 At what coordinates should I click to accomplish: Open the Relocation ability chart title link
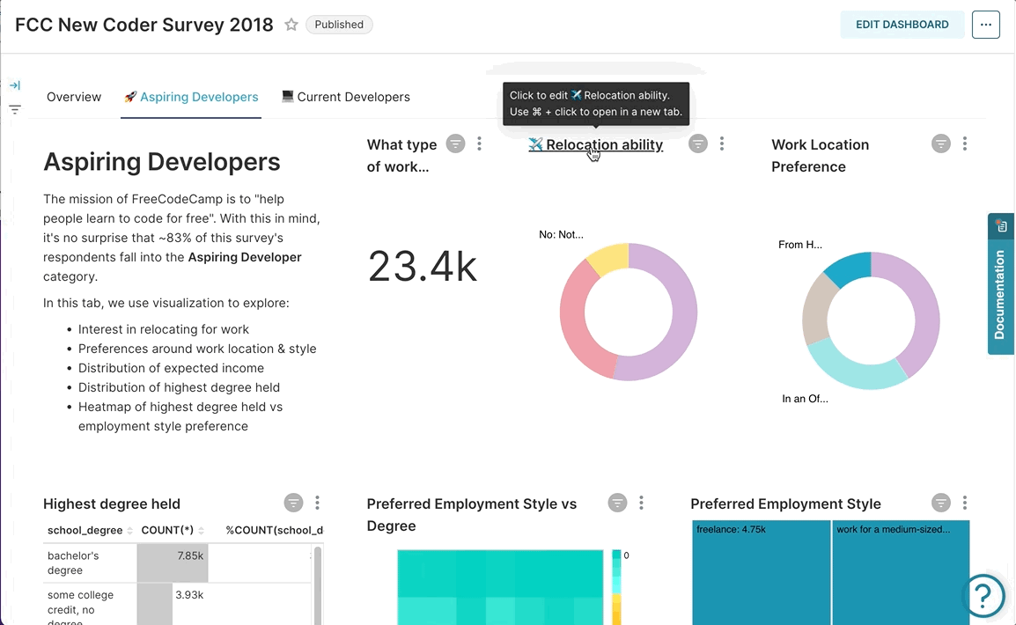(604, 145)
